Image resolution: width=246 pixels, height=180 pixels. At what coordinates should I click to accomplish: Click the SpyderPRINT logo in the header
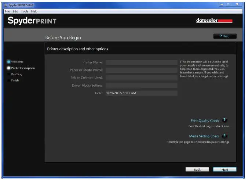(32, 21)
